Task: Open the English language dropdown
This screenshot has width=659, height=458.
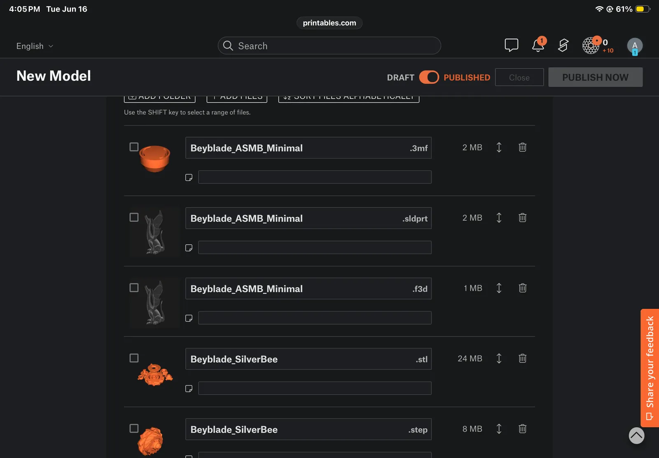Action: coord(35,46)
